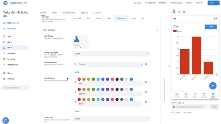This screenshot has height=124, width=221.
Task: Click drag handle of green color row
Action: click(75, 92)
